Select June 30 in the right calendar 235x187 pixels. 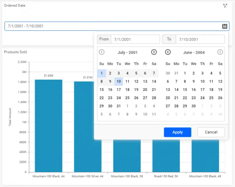coord(193,106)
